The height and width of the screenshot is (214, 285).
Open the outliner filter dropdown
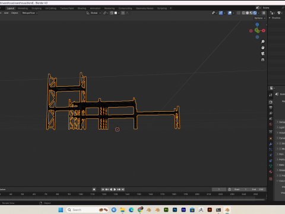click(x=280, y=13)
